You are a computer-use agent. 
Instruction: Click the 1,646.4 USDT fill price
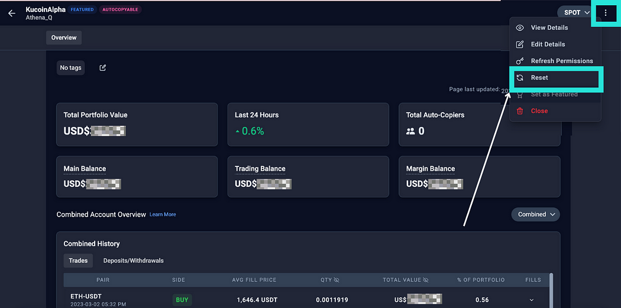tap(257, 300)
